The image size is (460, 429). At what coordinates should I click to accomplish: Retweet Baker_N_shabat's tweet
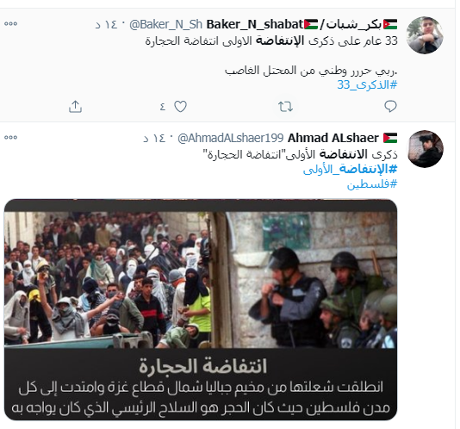(285, 107)
